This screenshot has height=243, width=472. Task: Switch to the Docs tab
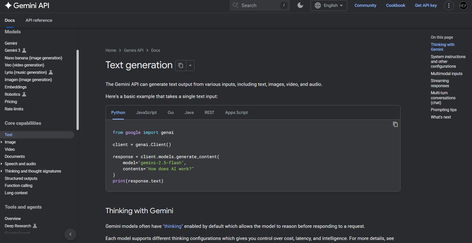[10, 20]
